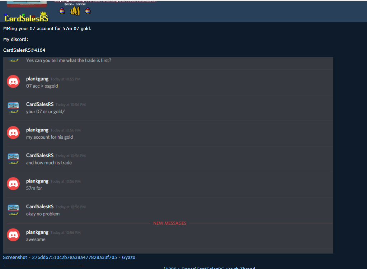367x269 pixels.
Task: Click CardSalesRS avatar beside 'and how much is trade'
Action: [13, 158]
